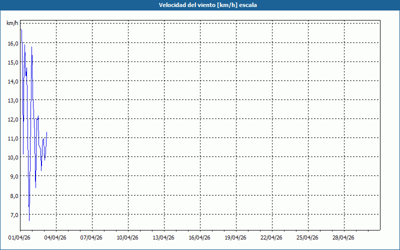Click the lowest dip of the blue wind-speed line
This screenshot has height=250, width=400.
point(29,220)
